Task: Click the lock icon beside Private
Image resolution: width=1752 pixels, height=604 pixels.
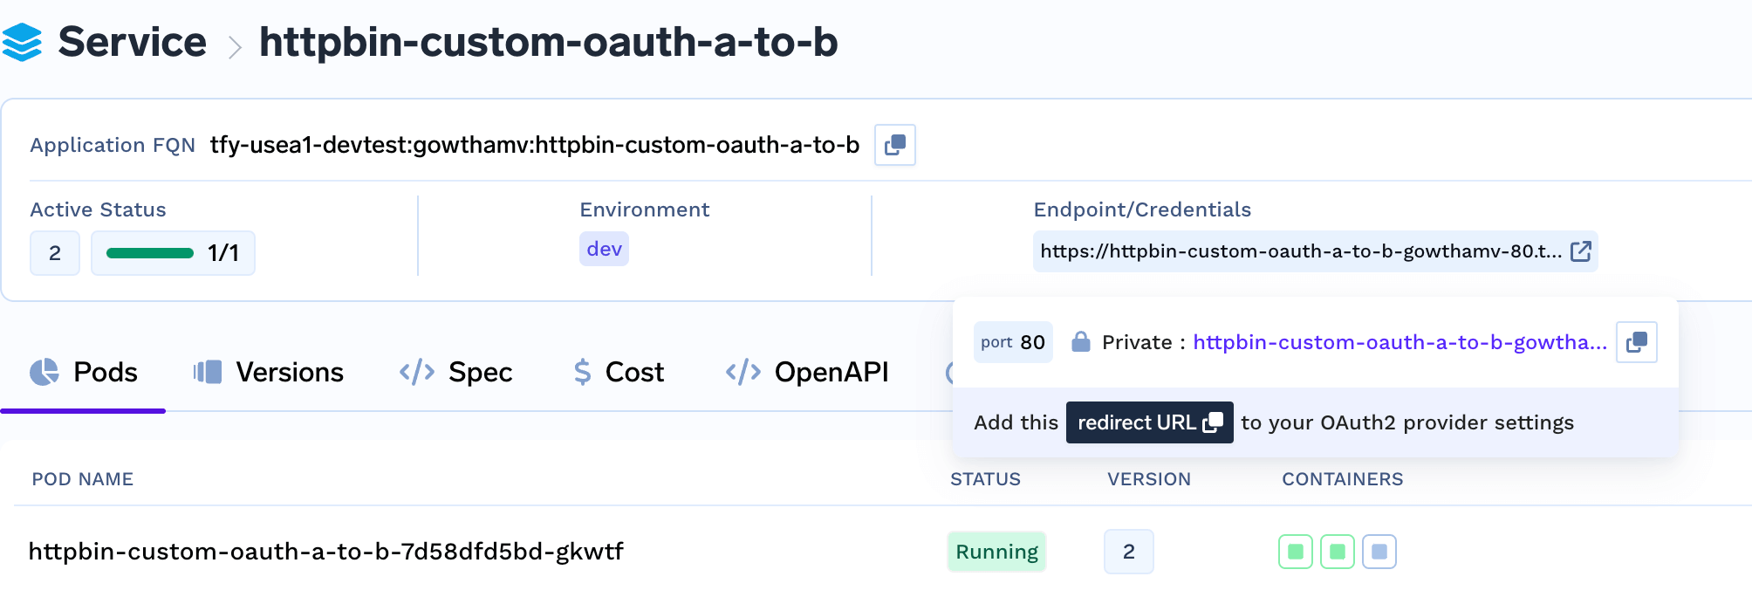Action: [1080, 341]
